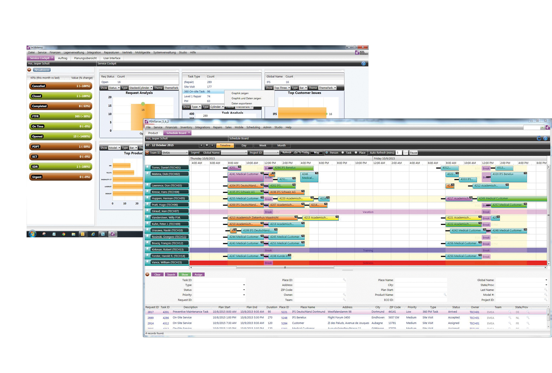Select the Place radio button
Image resolution: width=552 pixels, height=373 pixels.
point(356,153)
